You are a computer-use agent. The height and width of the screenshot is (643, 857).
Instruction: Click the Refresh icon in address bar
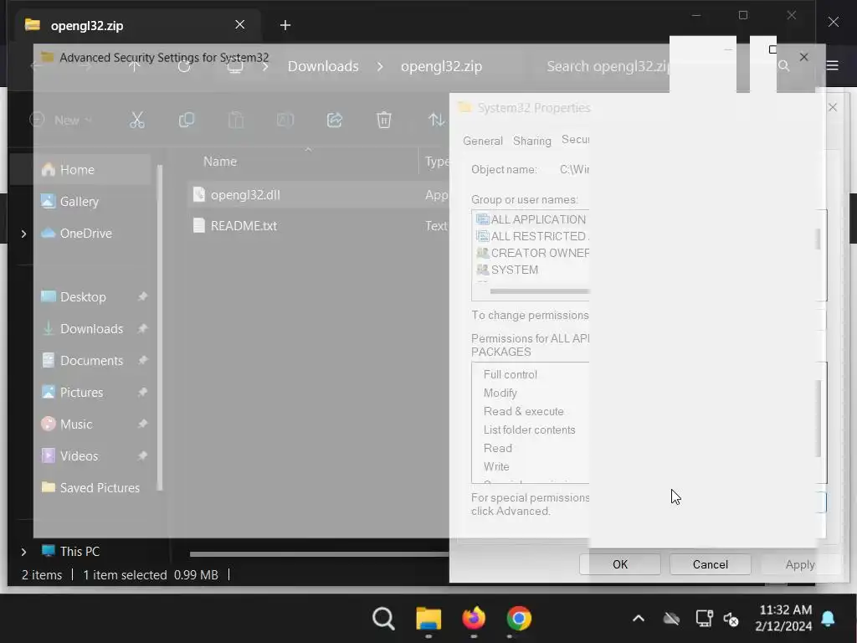click(x=184, y=66)
